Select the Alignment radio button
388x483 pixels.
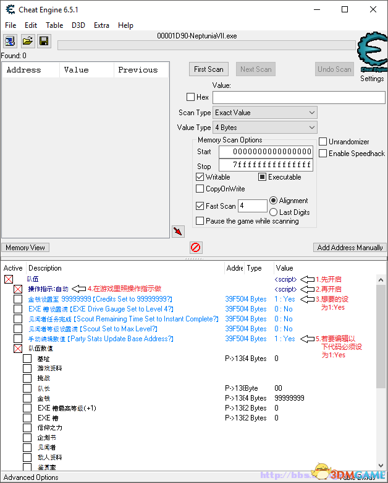(273, 201)
